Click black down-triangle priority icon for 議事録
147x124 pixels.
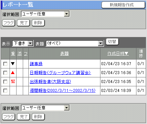point(13,63)
